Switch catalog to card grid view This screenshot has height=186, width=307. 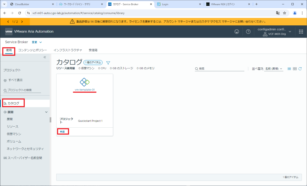(x=295, y=69)
